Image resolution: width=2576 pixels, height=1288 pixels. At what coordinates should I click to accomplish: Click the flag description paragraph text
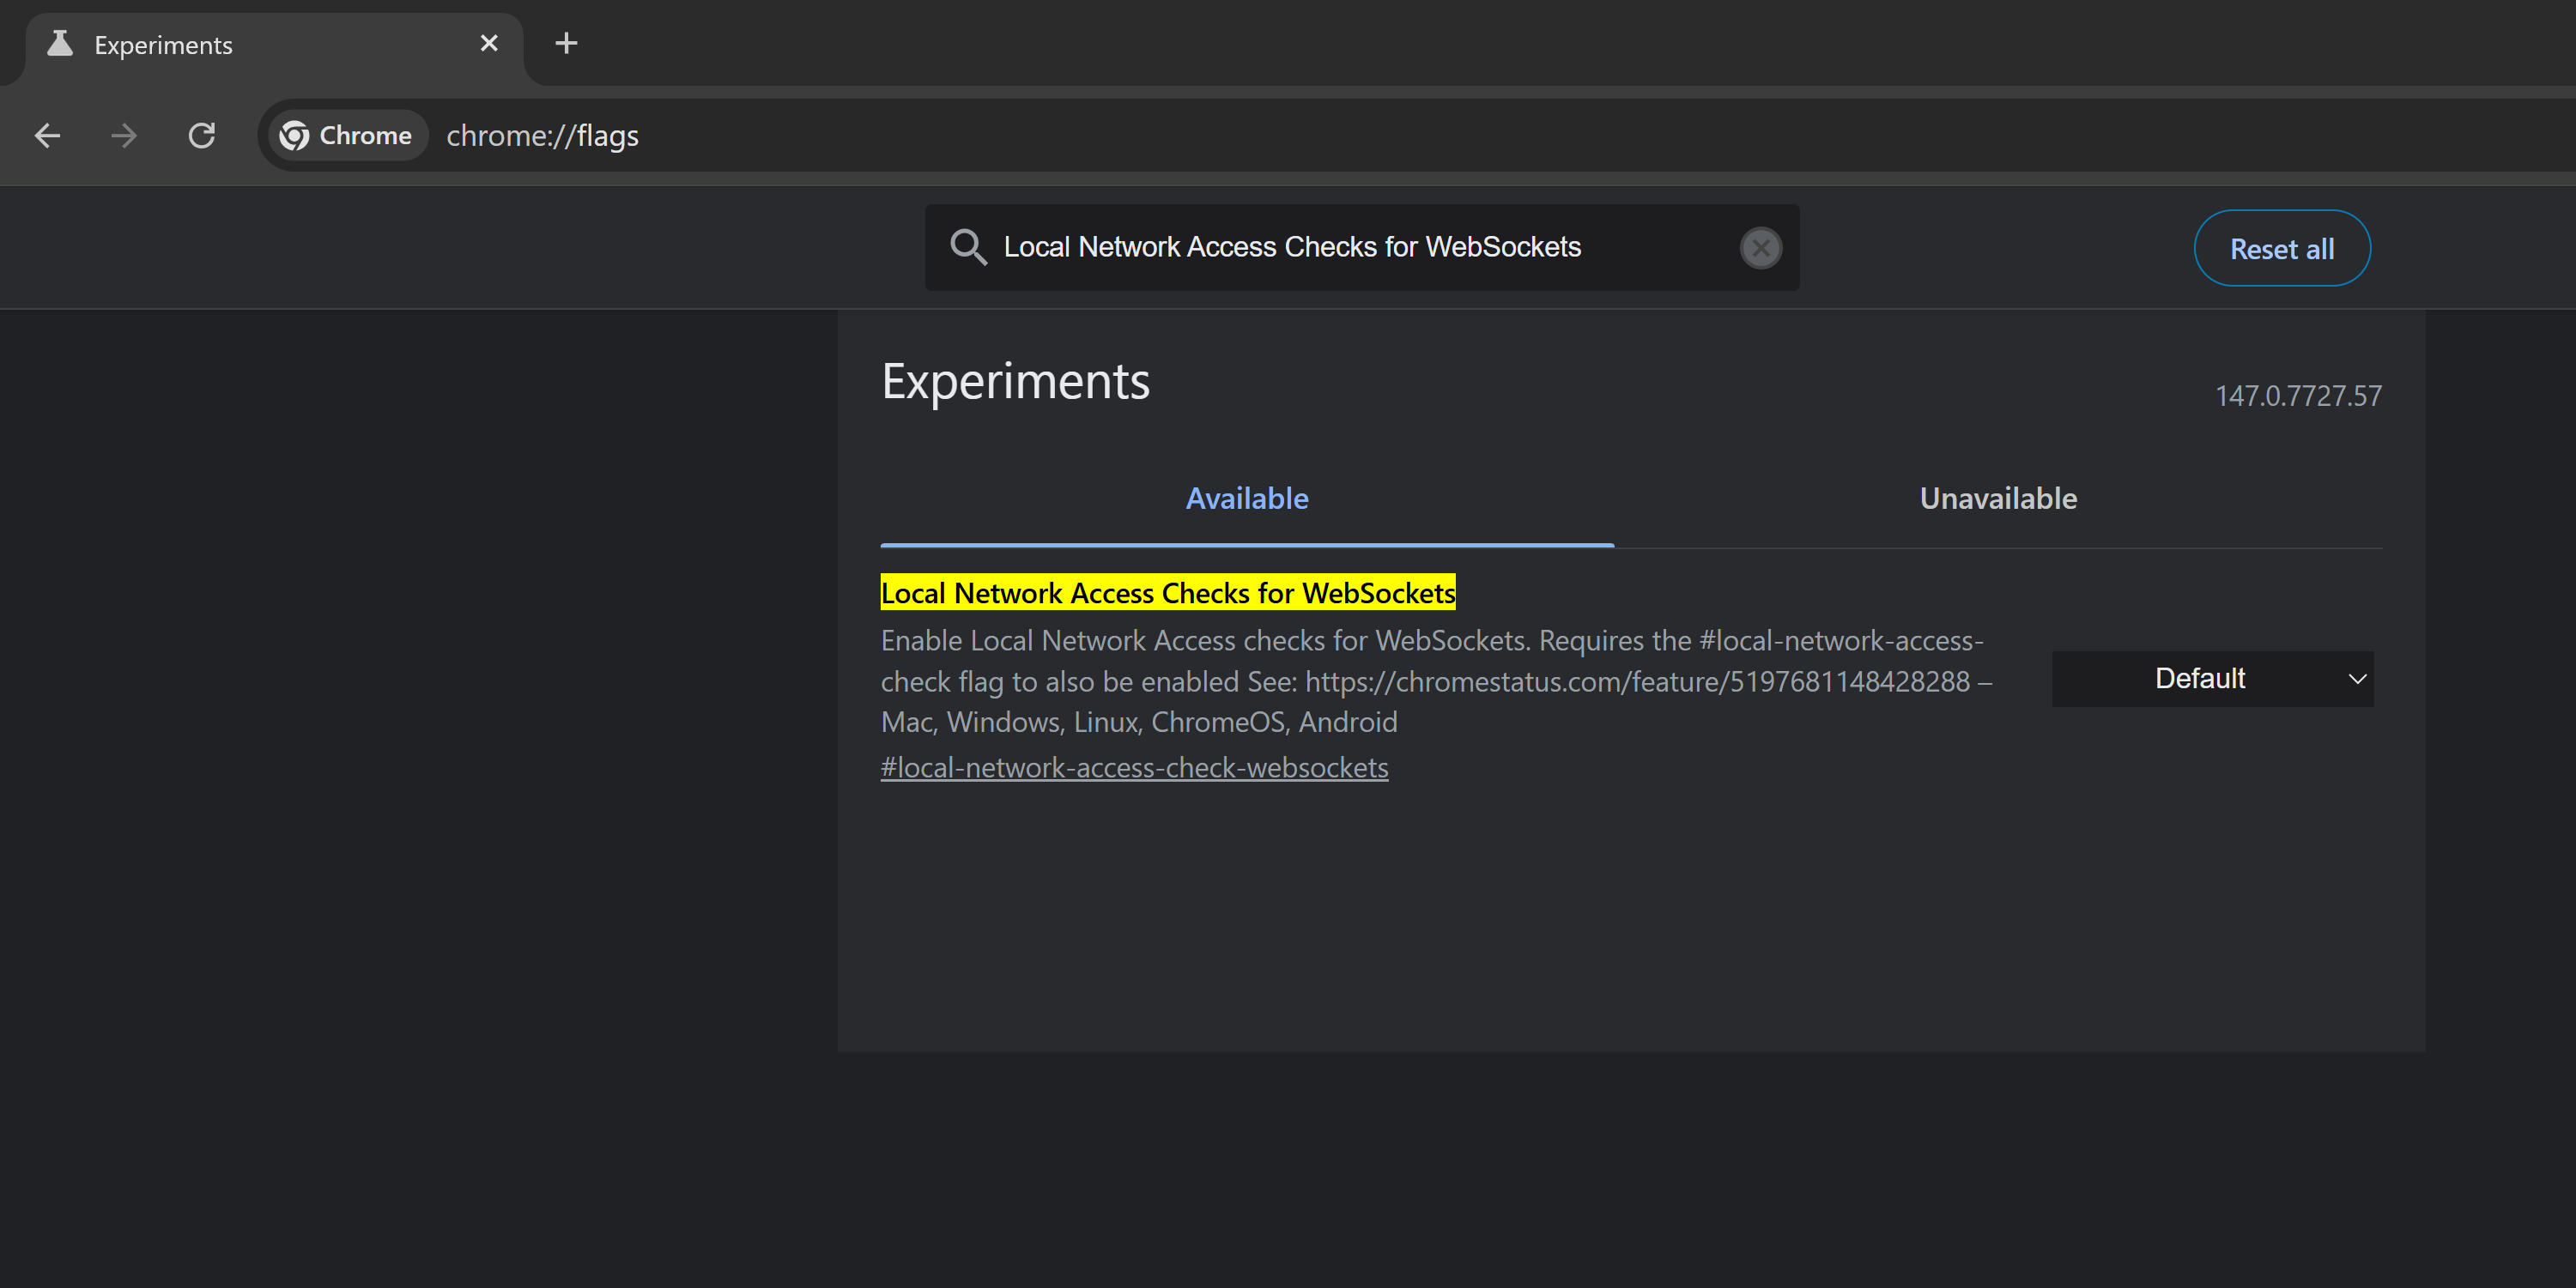coord(1430,681)
